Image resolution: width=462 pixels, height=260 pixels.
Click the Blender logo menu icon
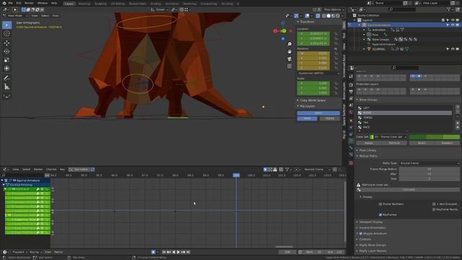(4, 3)
